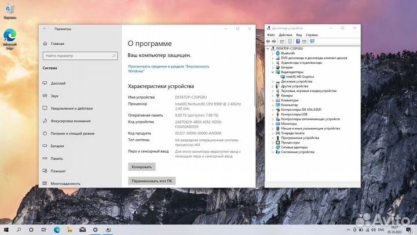Select Мониторы in device tree
This screenshot has width=417, height=235.
289,124
